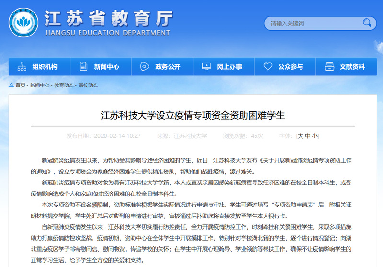Click the keyword search input field

coord(312,23)
